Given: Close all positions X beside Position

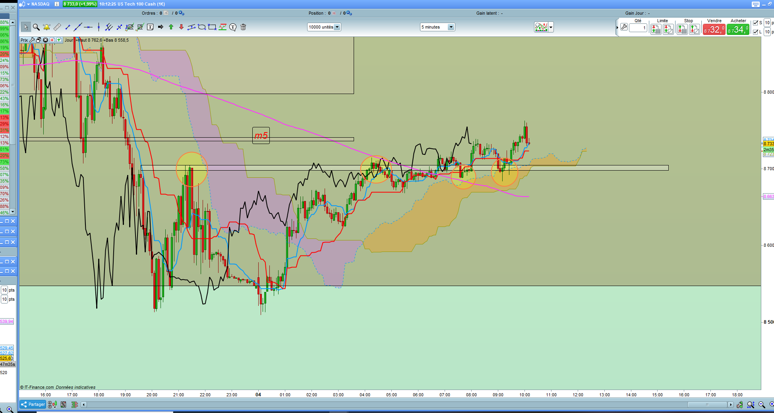Looking at the screenshot, I should click(x=334, y=13).
